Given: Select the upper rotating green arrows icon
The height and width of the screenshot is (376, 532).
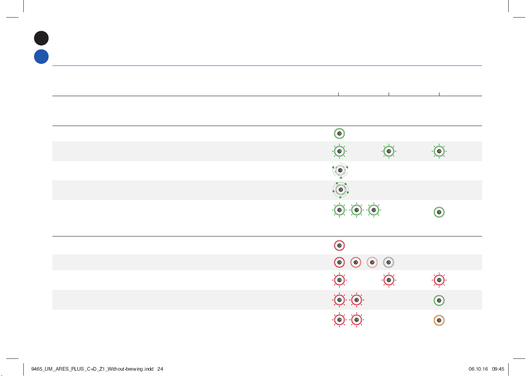Looking at the screenshot, I should [x=340, y=171].
